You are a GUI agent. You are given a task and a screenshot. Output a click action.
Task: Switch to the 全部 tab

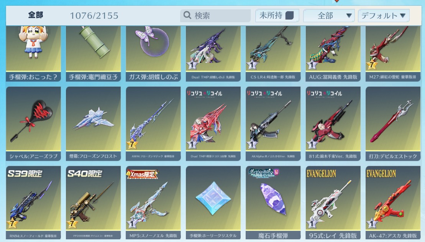36,15
